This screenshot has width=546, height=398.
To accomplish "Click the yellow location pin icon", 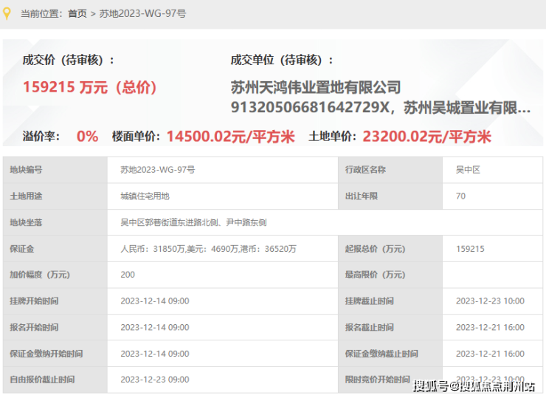I will 6,13.
